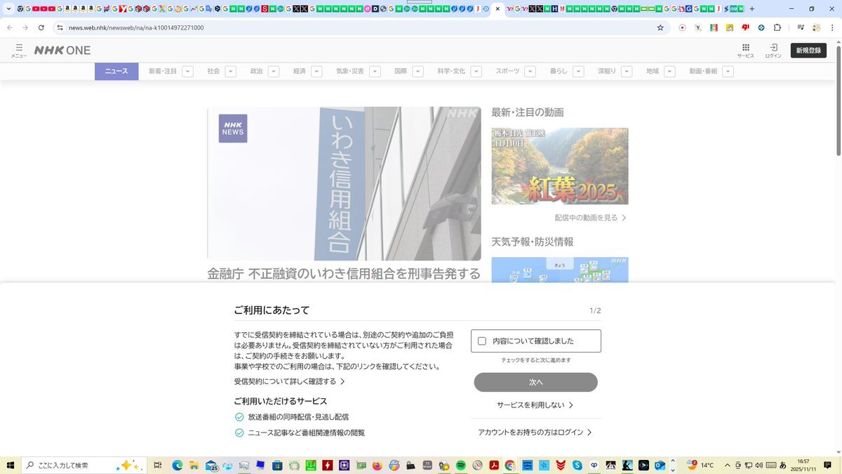Go back to the previous page

click(x=10, y=27)
